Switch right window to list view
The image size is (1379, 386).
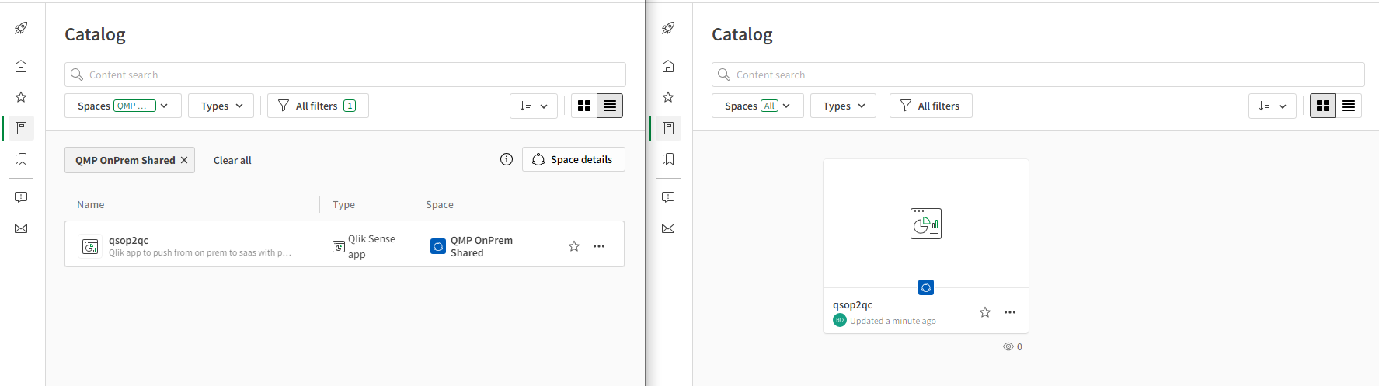[x=1349, y=106]
